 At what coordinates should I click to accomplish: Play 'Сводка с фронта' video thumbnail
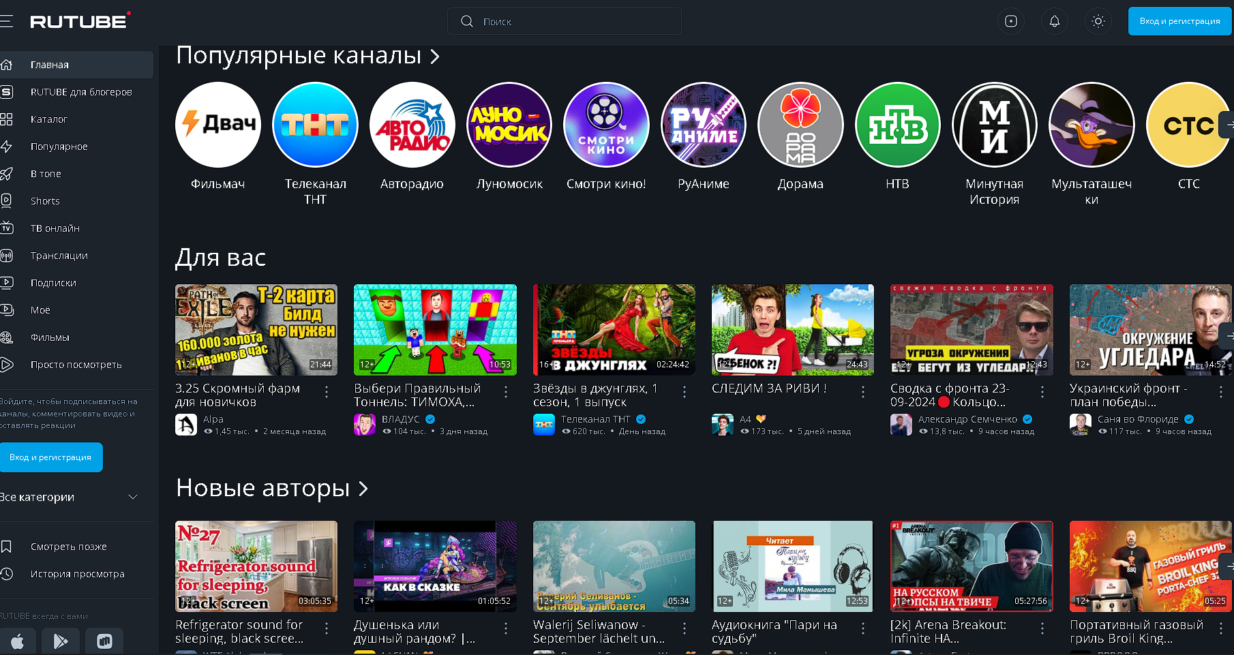click(x=972, y=330)
